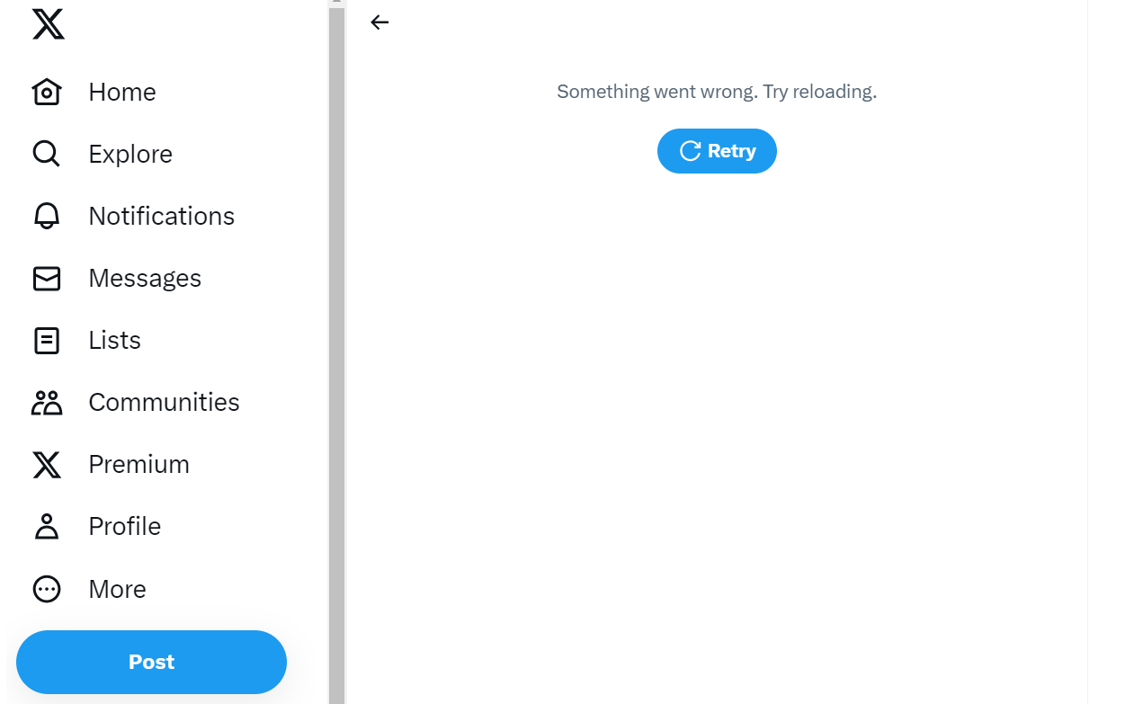Click the Premium X icon
This screenshot has width=1134, height=704.
click(x=47, y=465)
